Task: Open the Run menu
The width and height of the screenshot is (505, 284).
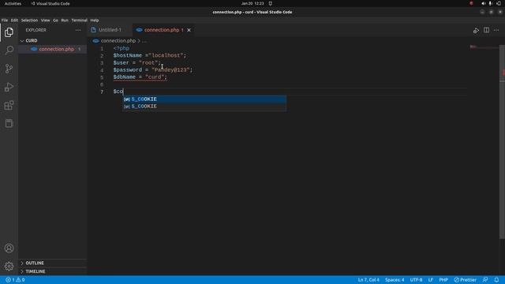Action: click(x=65, y=20)
